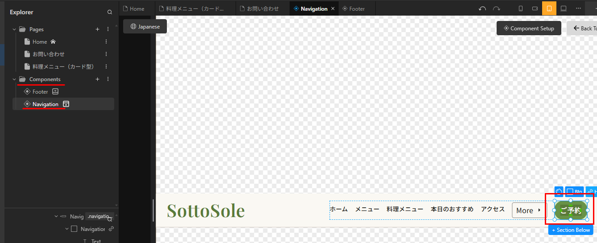The height and width of the screenshot is (243, 597).
Task: Add a new component to Components
Action: point(97,79)
